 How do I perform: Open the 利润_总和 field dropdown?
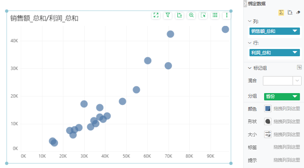[x=295, y=53]
